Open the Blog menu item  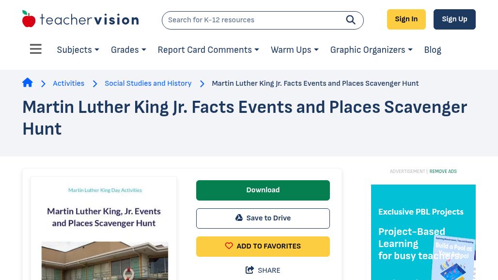(432, 50)
